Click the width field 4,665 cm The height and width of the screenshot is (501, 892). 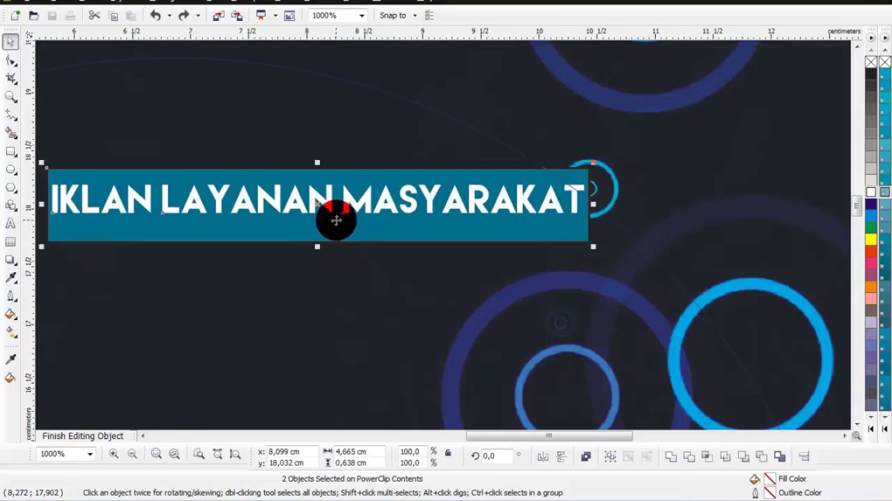point(361,452)
